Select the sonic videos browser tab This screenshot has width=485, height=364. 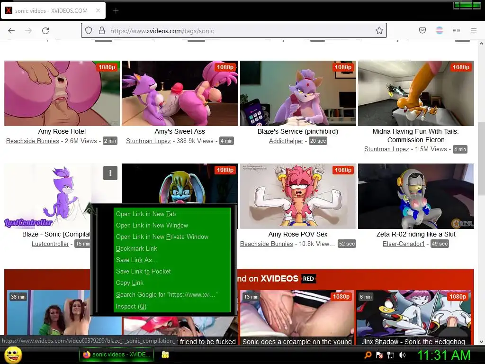[53, 10]
